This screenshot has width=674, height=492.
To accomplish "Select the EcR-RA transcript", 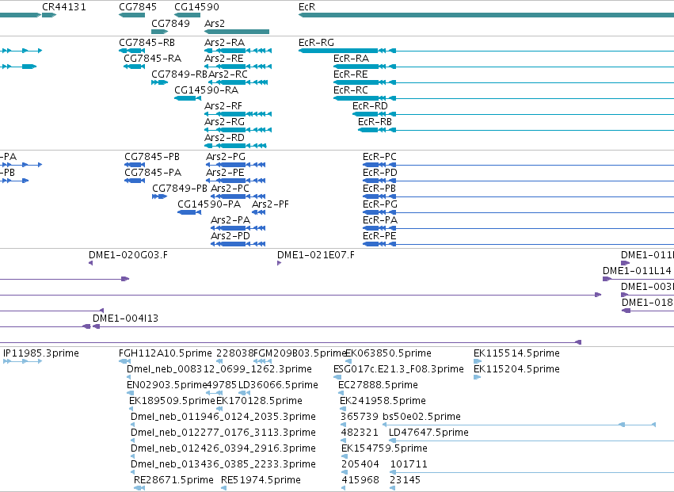I will pos(351,59).
